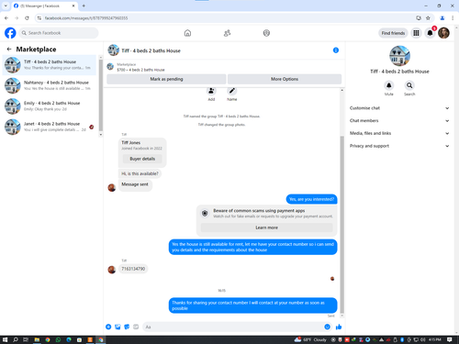Open Buyer details for Tiff Jones
This screenshot has height=344, width=459.
click(x=142, y=159)
